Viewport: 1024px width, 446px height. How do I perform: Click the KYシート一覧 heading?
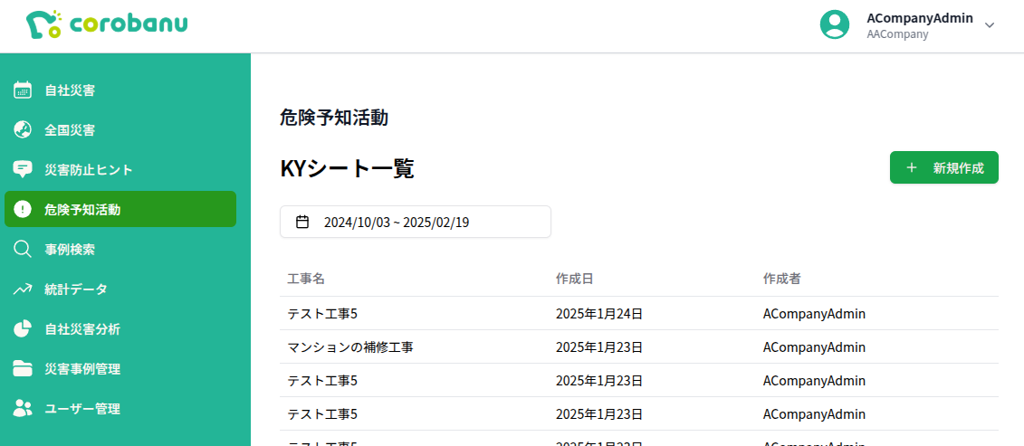(x=347, y=169)
